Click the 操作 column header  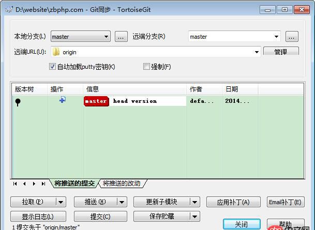tap(65, 89)
